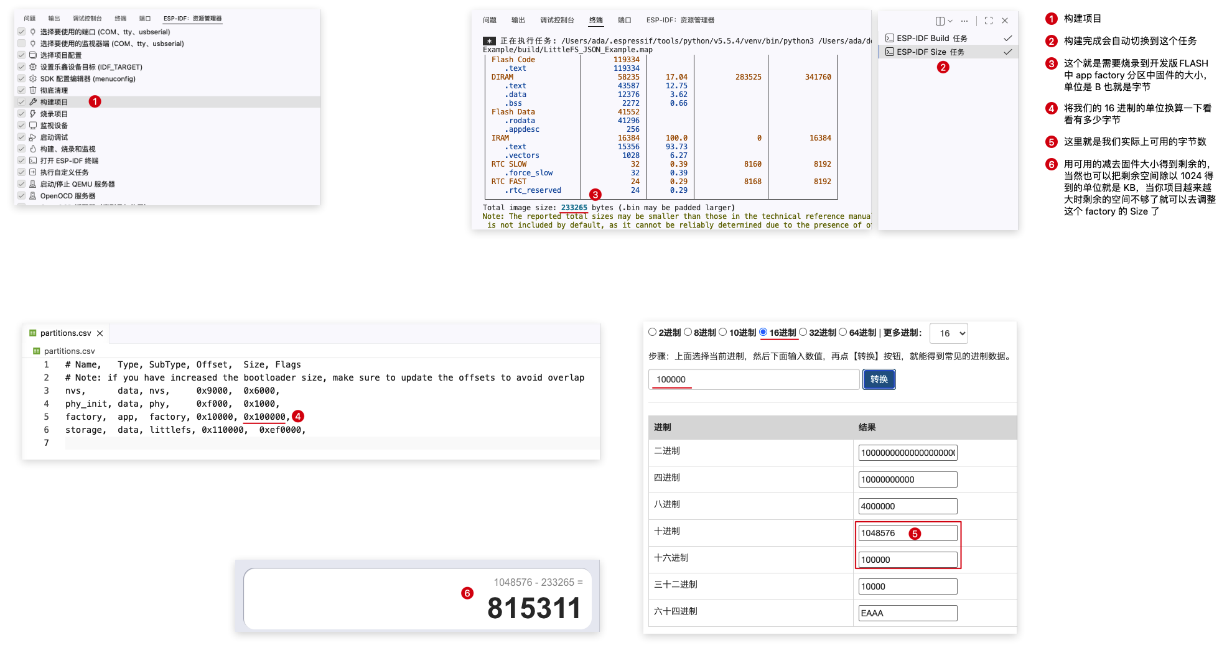Select the 8进制 radio button

click(688, 332)
